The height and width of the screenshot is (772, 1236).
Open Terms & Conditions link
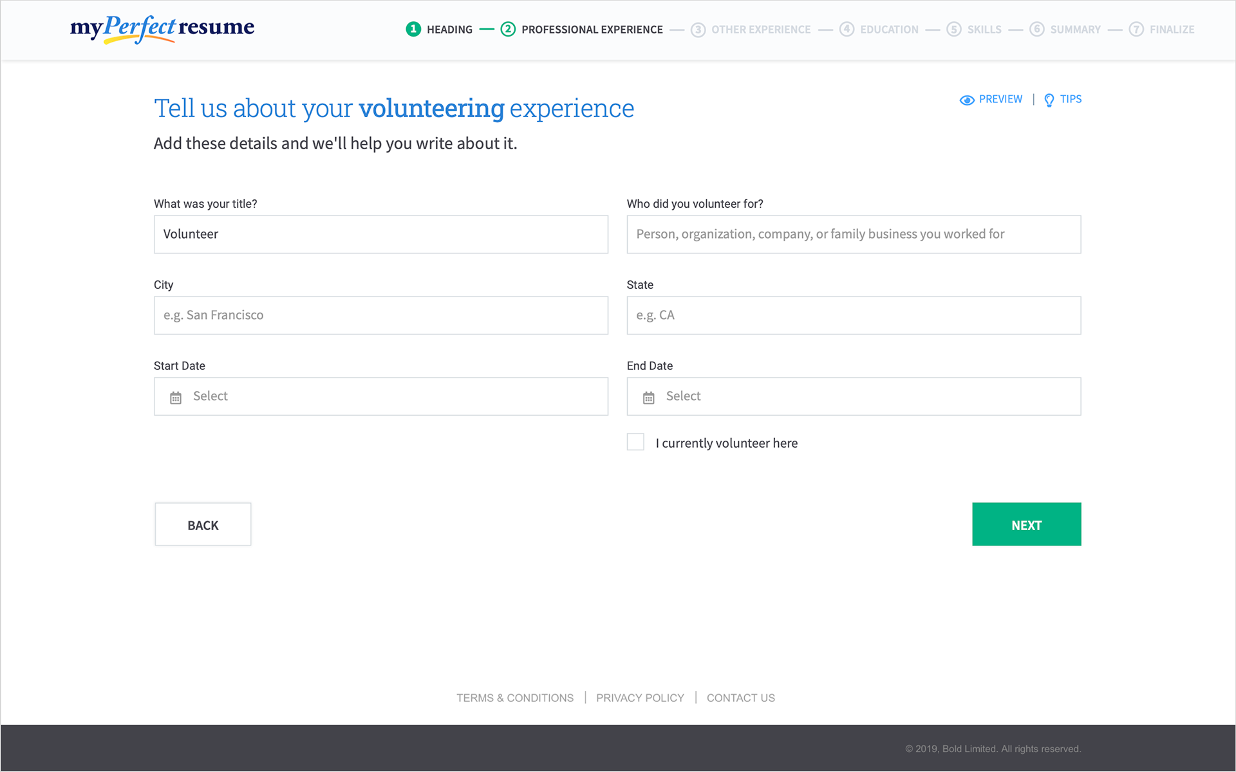pyautogui.click(x=515, y=698)
